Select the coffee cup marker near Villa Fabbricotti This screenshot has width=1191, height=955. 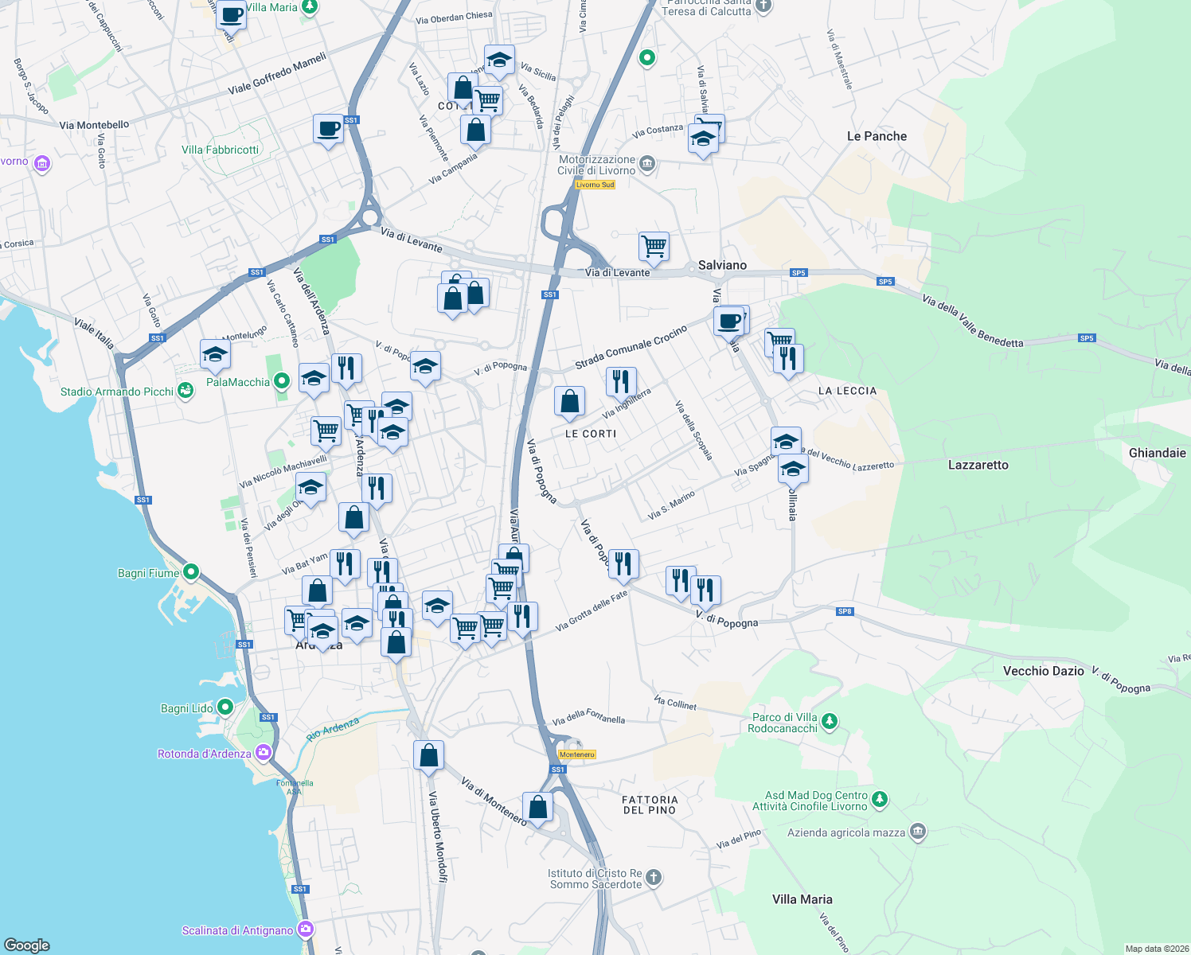click(326, 130)
